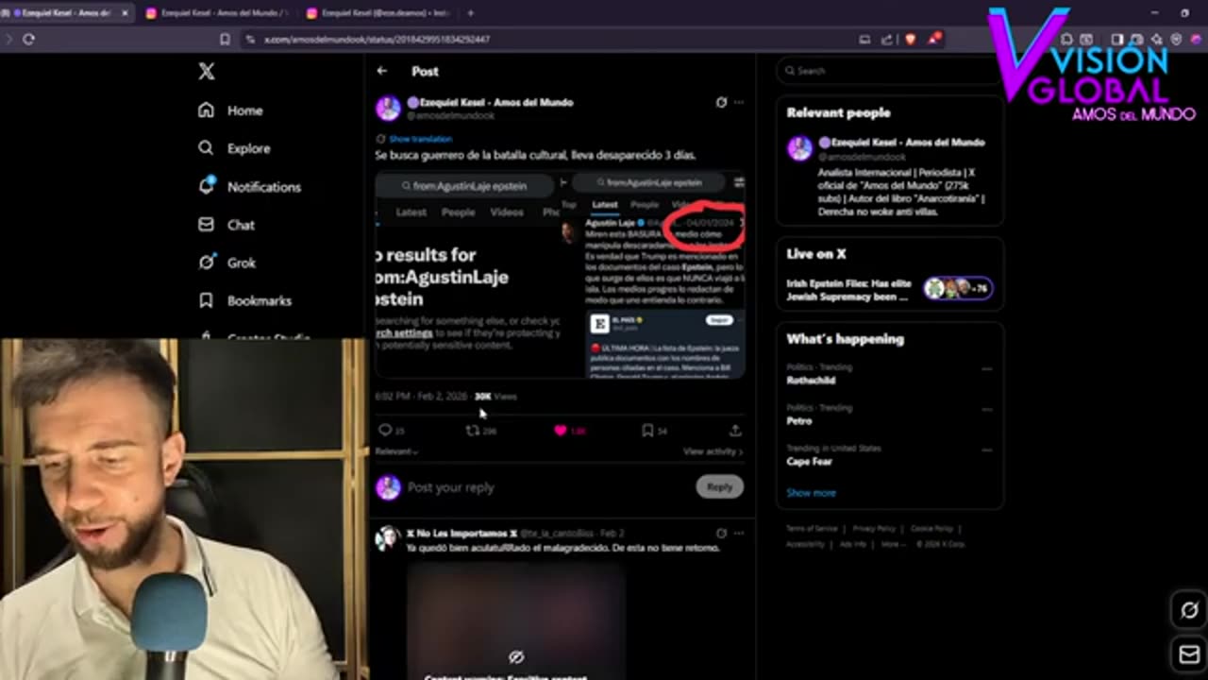Open the more menu beside Cape Fear trend
The height and width of the screenshot is (680, 1208).
(x=986, y=450)
